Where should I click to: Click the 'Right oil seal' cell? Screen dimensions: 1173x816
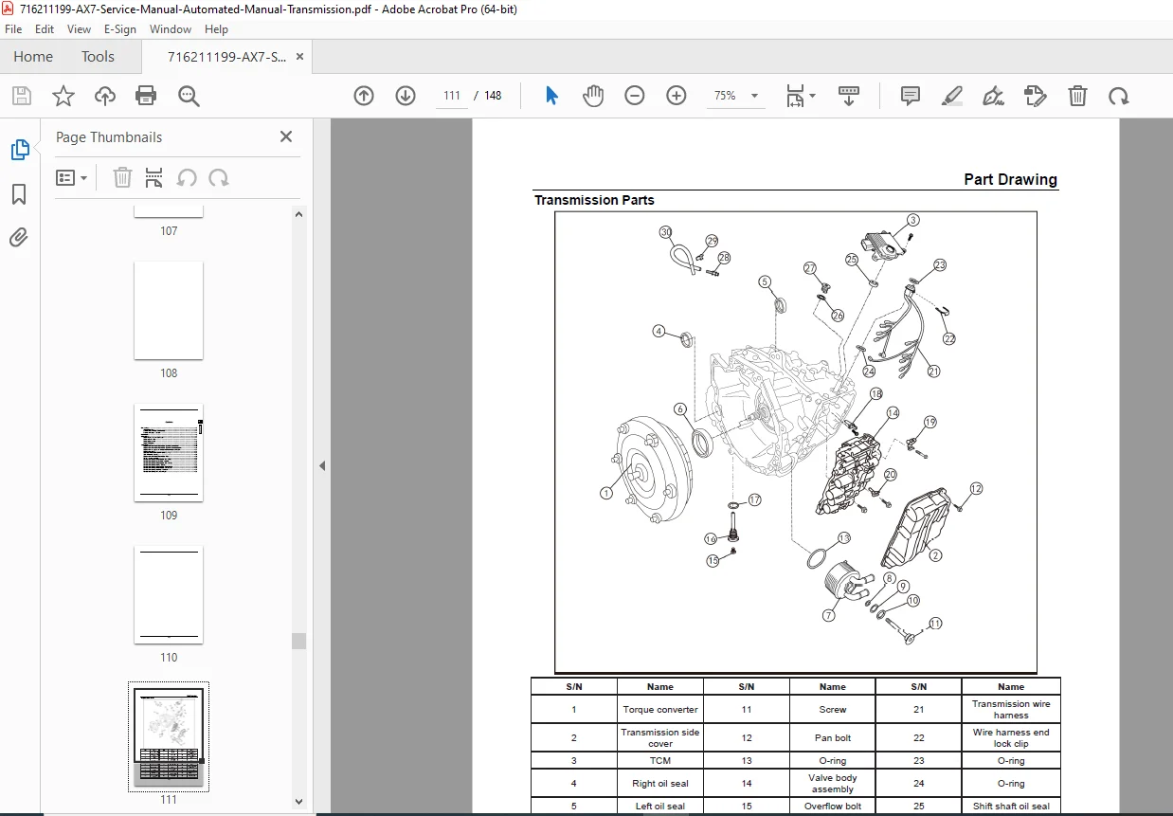[660, 784]
